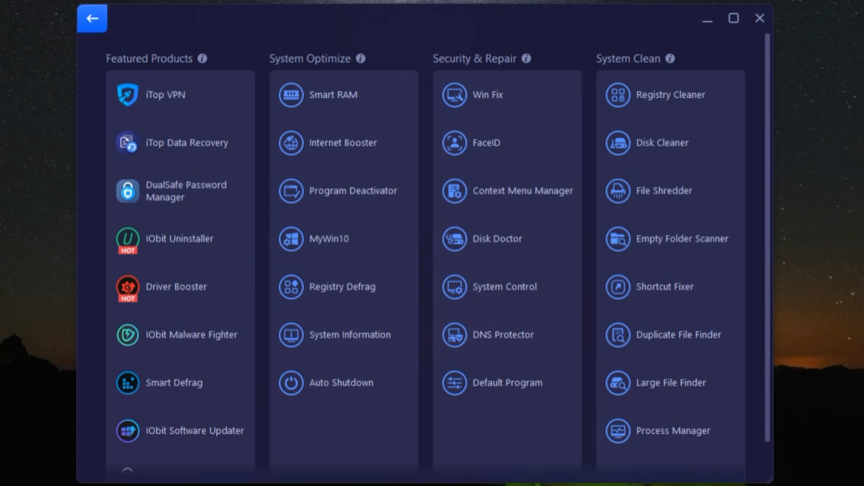864x486 pixels.
Task: Show info for System Optimize heading
Action: [361, 58]
